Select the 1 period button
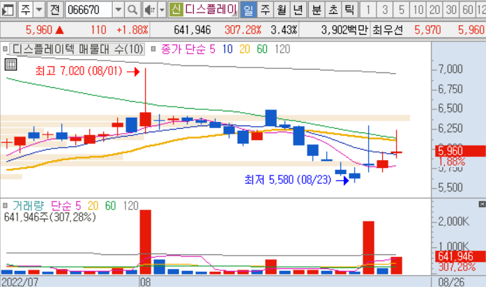Image resolution: width=486 pixels, height=287 pixels. pos(368,10)
